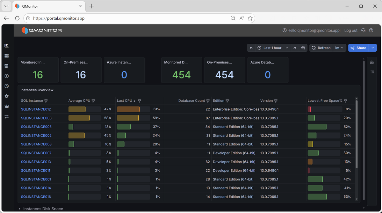Open the settings gear icon in sidebar
This screenshot has height=213, width=382.
[7, 96]
